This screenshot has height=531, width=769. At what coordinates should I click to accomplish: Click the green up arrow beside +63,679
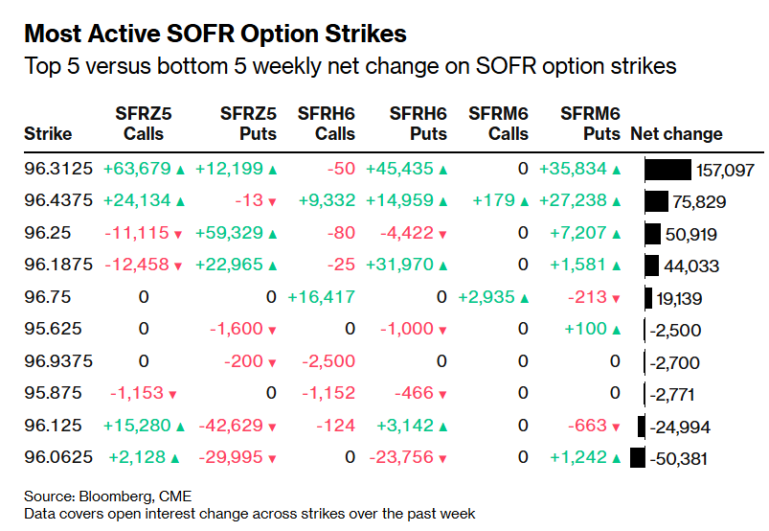[180, 170]
